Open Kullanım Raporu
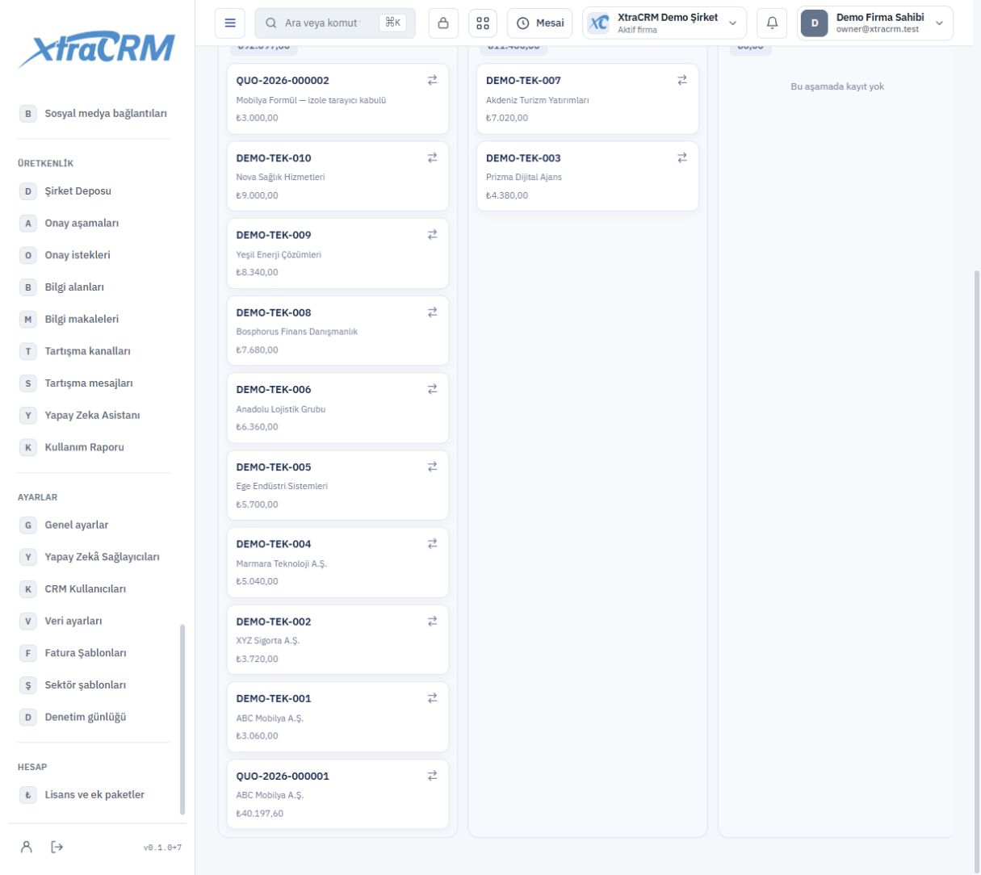Viewport: 981px width, 875px height. [x=94, y=447]
